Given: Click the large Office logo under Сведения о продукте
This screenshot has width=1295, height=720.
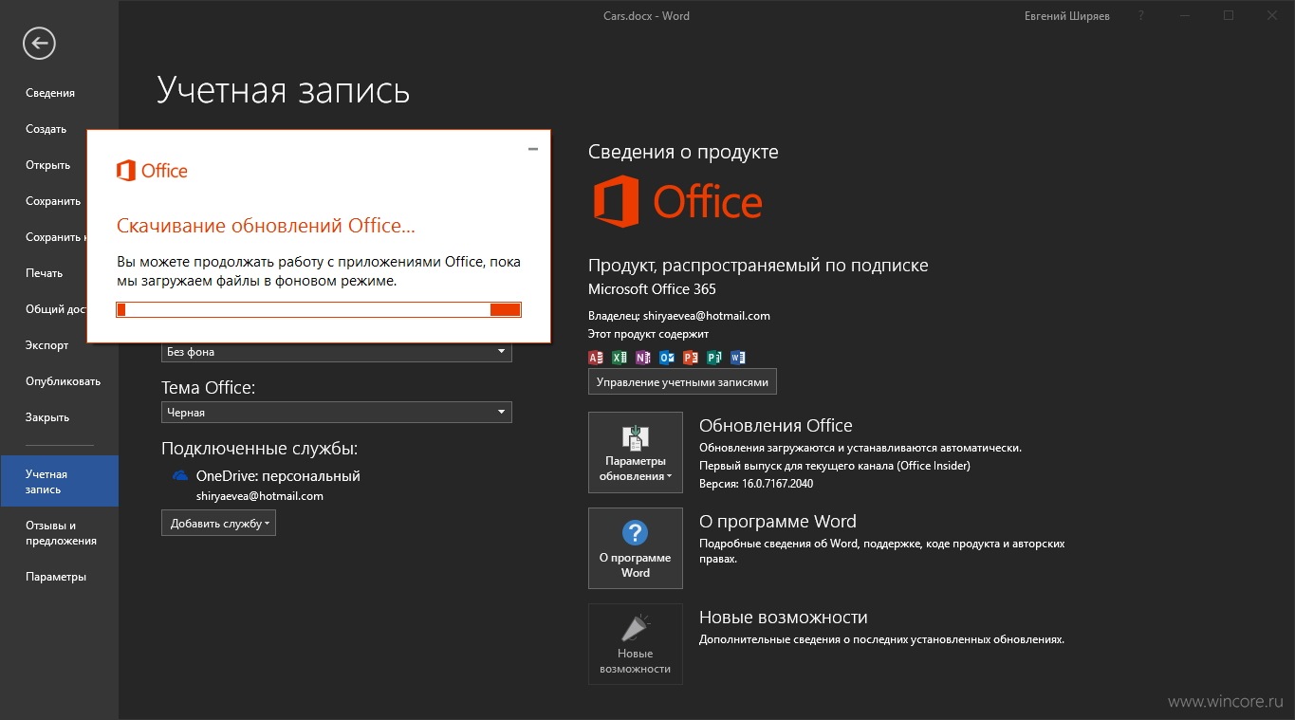Looking at the screenshot, I should [x=677, y=202].
